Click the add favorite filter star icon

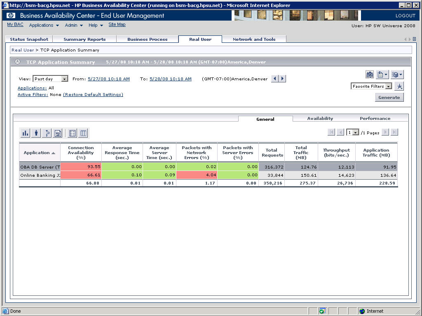(x=399, y=87)
